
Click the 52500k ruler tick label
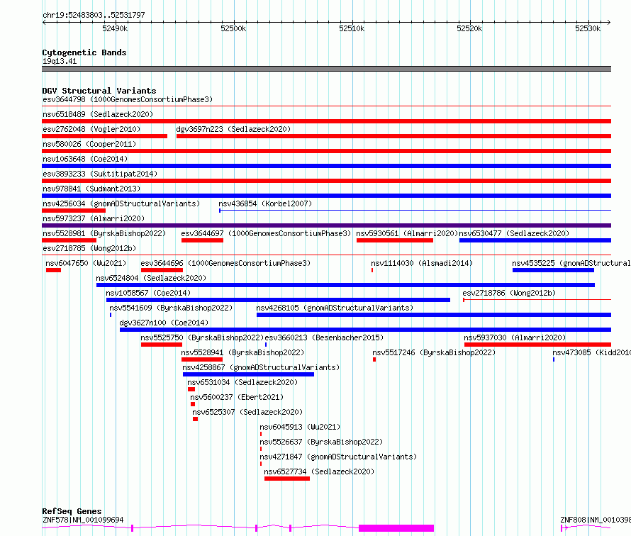(x=233, y=28)
